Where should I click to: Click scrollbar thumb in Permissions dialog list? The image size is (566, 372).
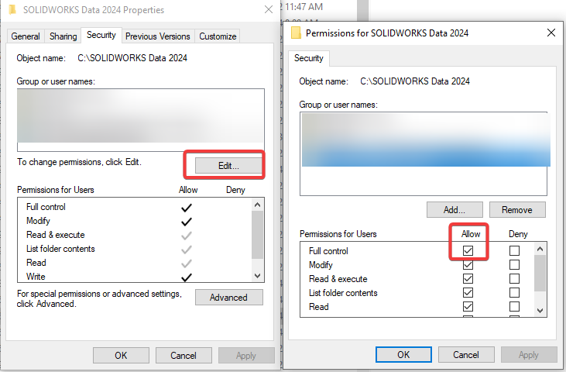coord(540,274)
